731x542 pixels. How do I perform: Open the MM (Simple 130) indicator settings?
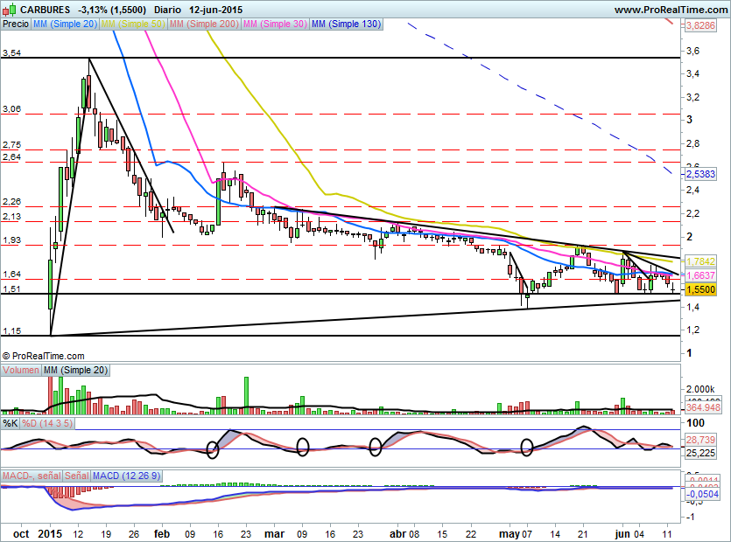point(346,24)
